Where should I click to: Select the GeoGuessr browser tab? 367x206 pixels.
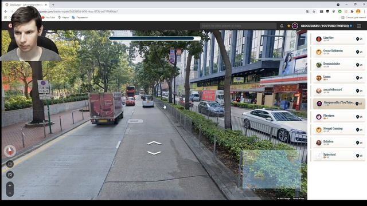pos(26,5)
